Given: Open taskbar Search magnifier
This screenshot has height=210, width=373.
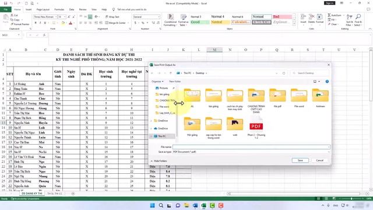Looking at the screenshot, I should point(161,205).
